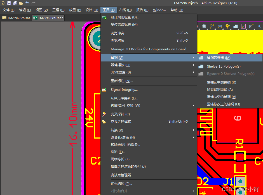Choose 测试点管理器... menu item
Viewport: 263px width, 195px height.
point(149,175)
